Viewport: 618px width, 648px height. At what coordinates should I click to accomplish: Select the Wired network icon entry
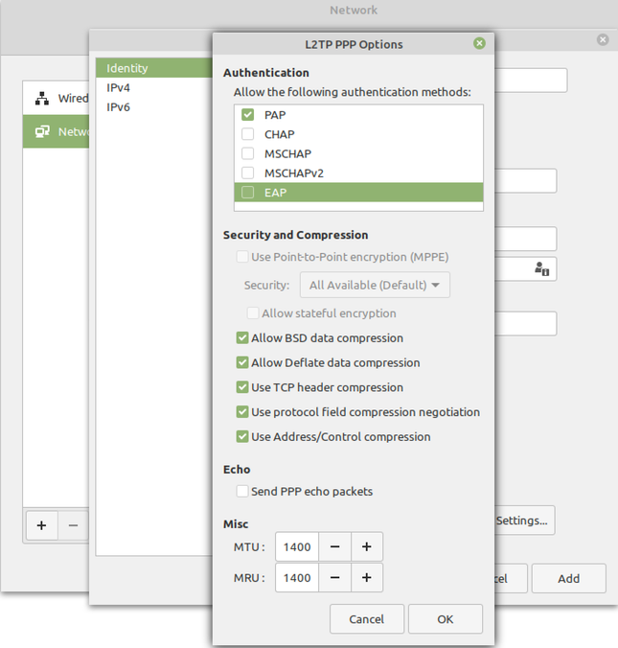click(x=42, y=99)
